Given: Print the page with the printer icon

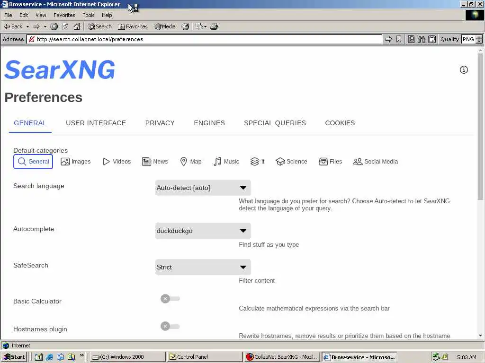Looking at the screenshot, I should [214, 26].
